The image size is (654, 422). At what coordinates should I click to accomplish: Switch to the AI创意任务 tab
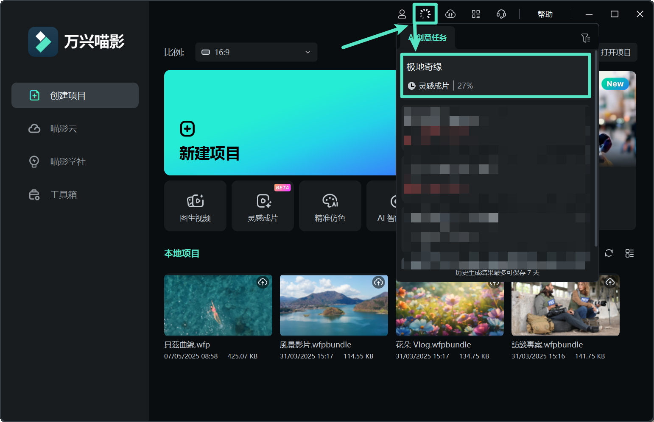427,38
